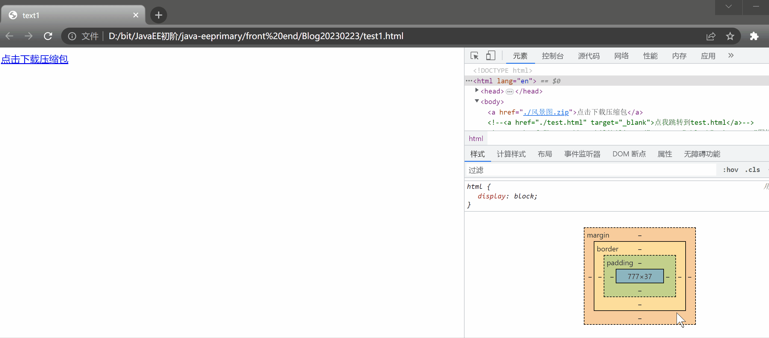Bookmark this page with star icon

[x=730, y=36]
